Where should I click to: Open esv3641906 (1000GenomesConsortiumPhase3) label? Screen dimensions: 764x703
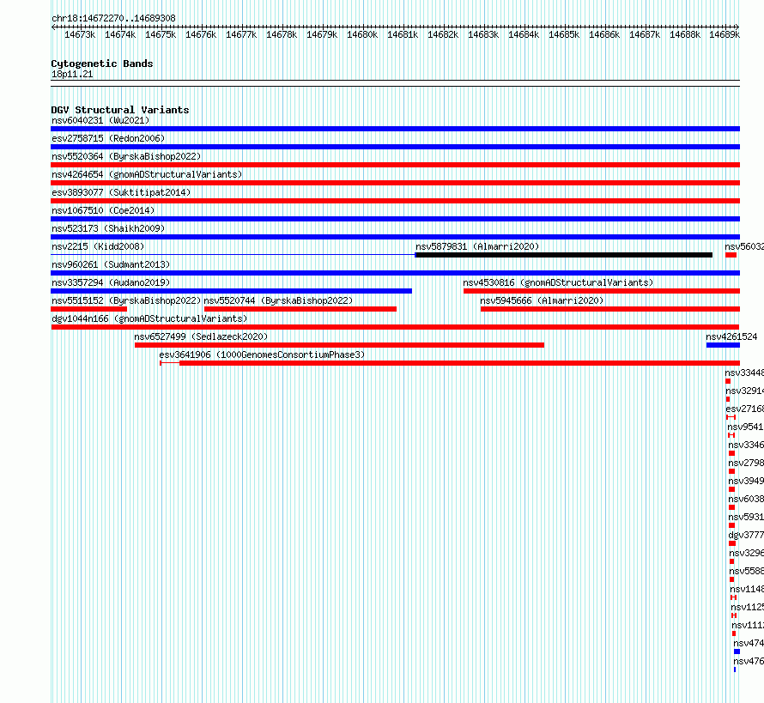(262, 355)
